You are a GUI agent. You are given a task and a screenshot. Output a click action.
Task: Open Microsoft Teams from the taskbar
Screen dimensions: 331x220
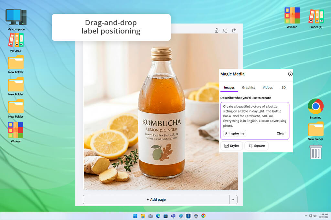click(173, 216)
